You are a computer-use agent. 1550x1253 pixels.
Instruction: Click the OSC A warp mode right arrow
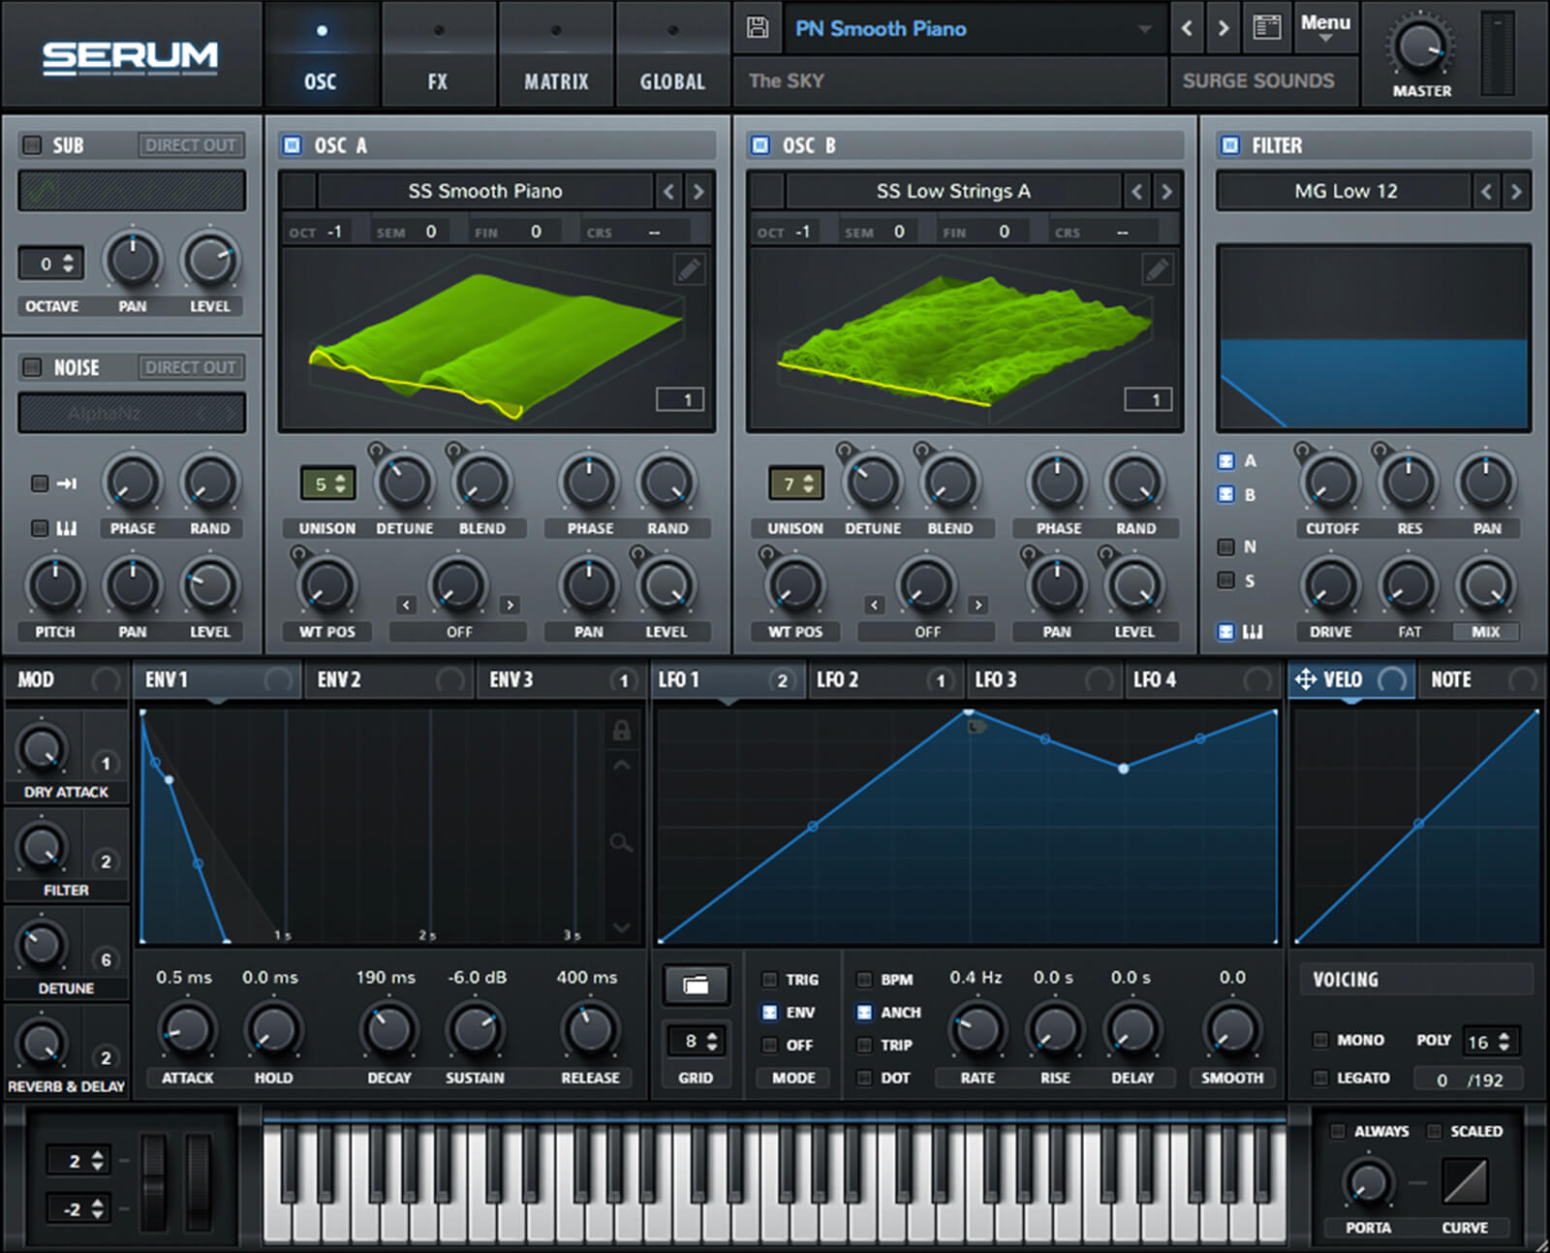[x=510, y=605]
